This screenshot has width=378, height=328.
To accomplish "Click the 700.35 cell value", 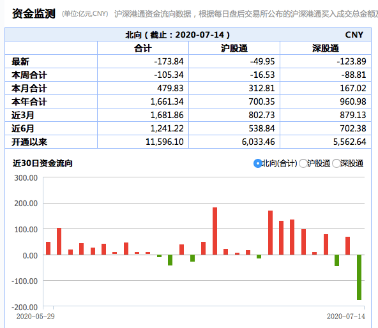I will [262, 101].
